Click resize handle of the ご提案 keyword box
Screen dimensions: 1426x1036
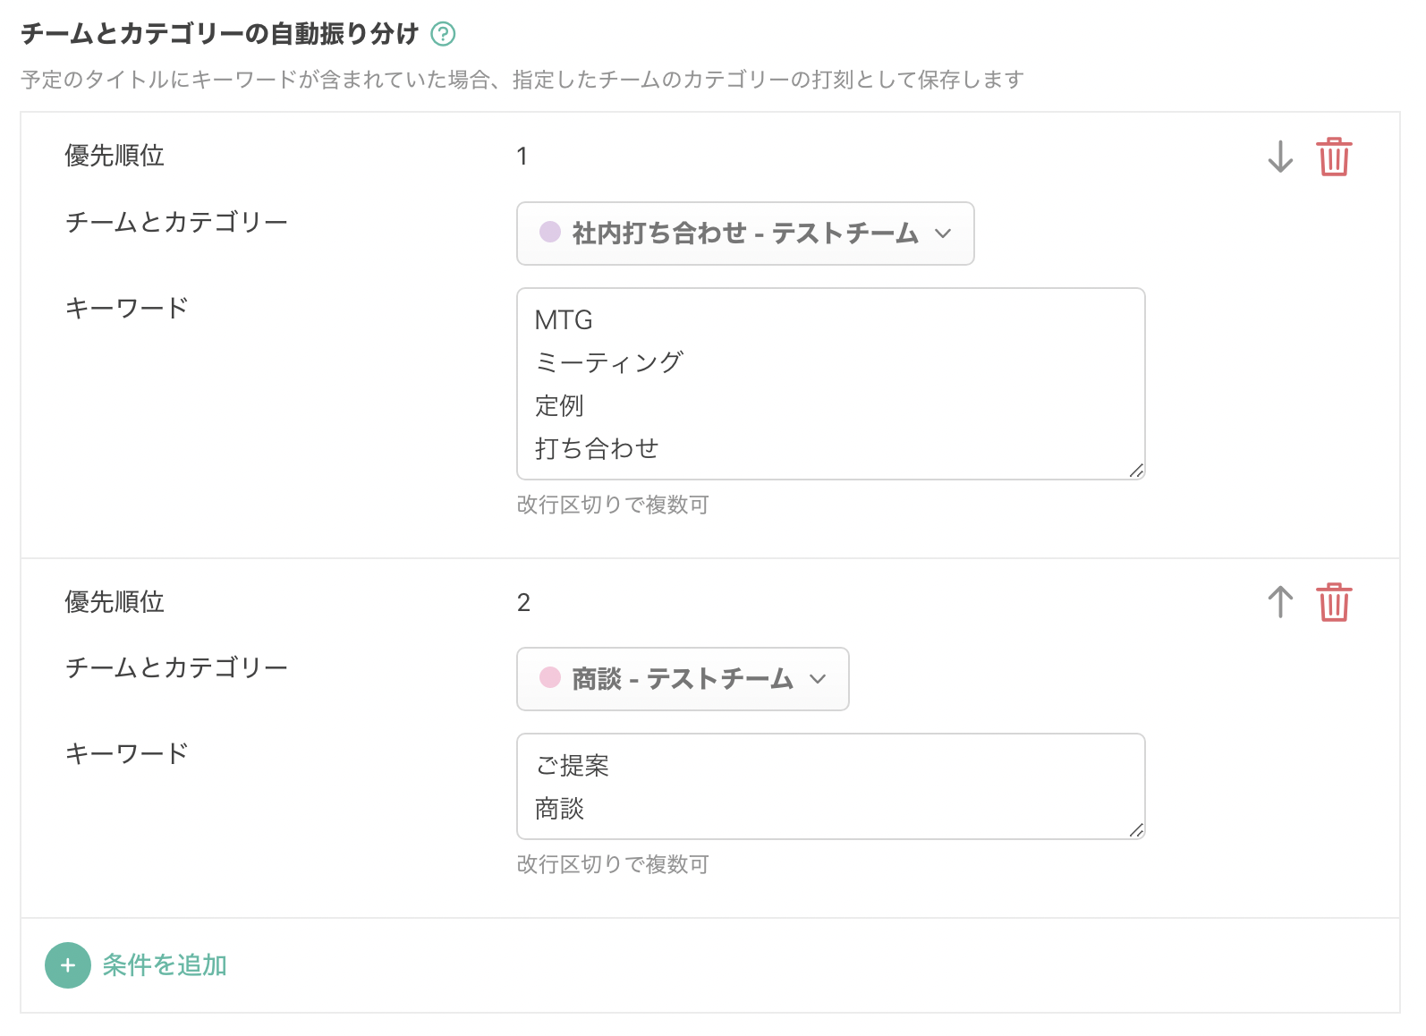(x=1136, y=830)
